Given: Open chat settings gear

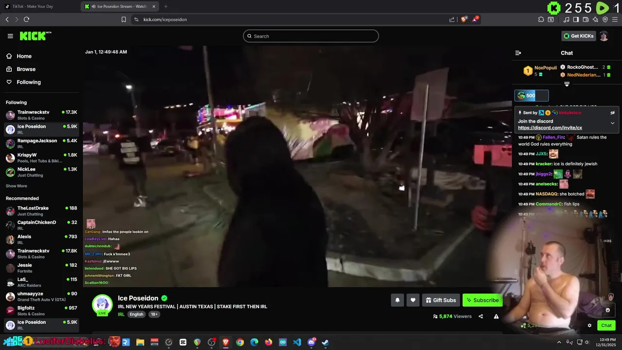Looking at the screenshot, I should [x=589, y=326].
